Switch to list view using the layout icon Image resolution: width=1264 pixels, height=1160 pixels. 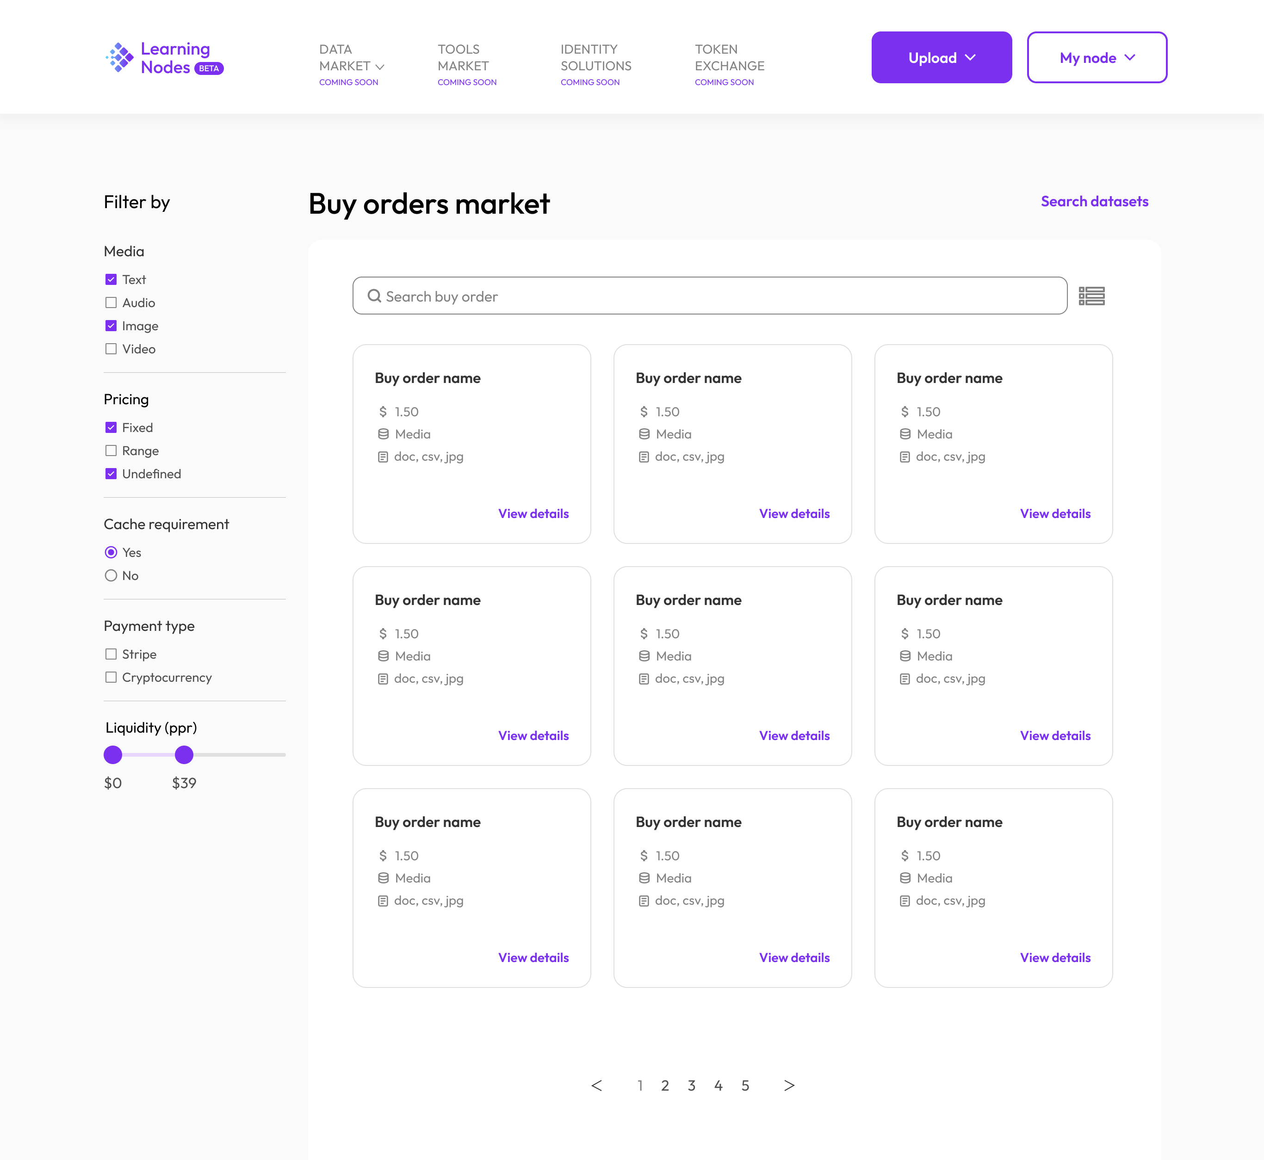point(1092,295)
